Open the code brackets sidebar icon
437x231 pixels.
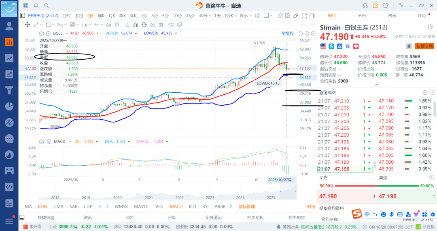[x=9, y=187]
